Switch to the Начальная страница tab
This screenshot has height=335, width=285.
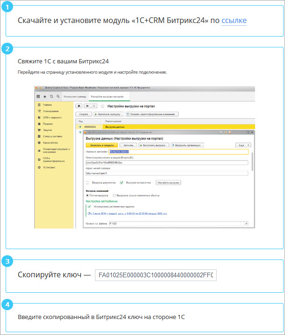click(x=75, y=97)
